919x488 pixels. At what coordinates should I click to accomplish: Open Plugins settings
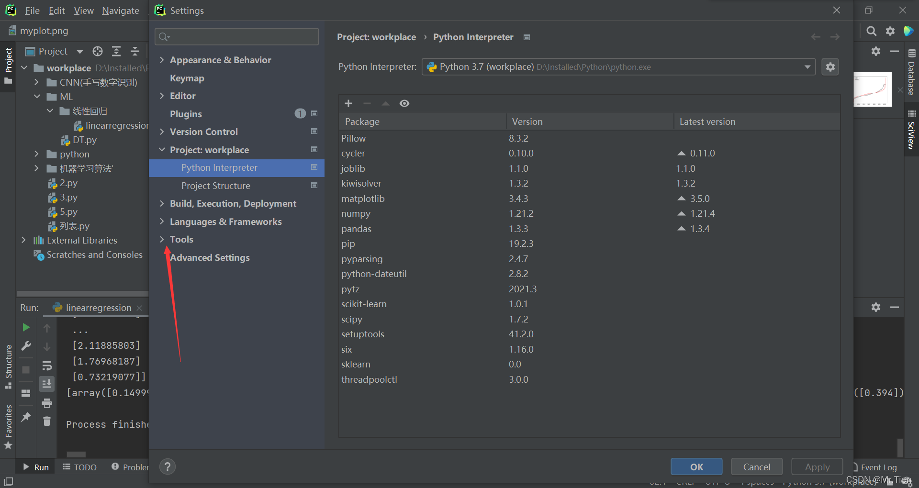[186, 114]
